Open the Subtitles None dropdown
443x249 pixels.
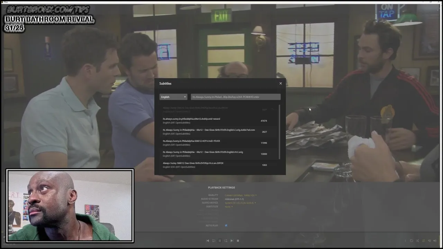228,207
